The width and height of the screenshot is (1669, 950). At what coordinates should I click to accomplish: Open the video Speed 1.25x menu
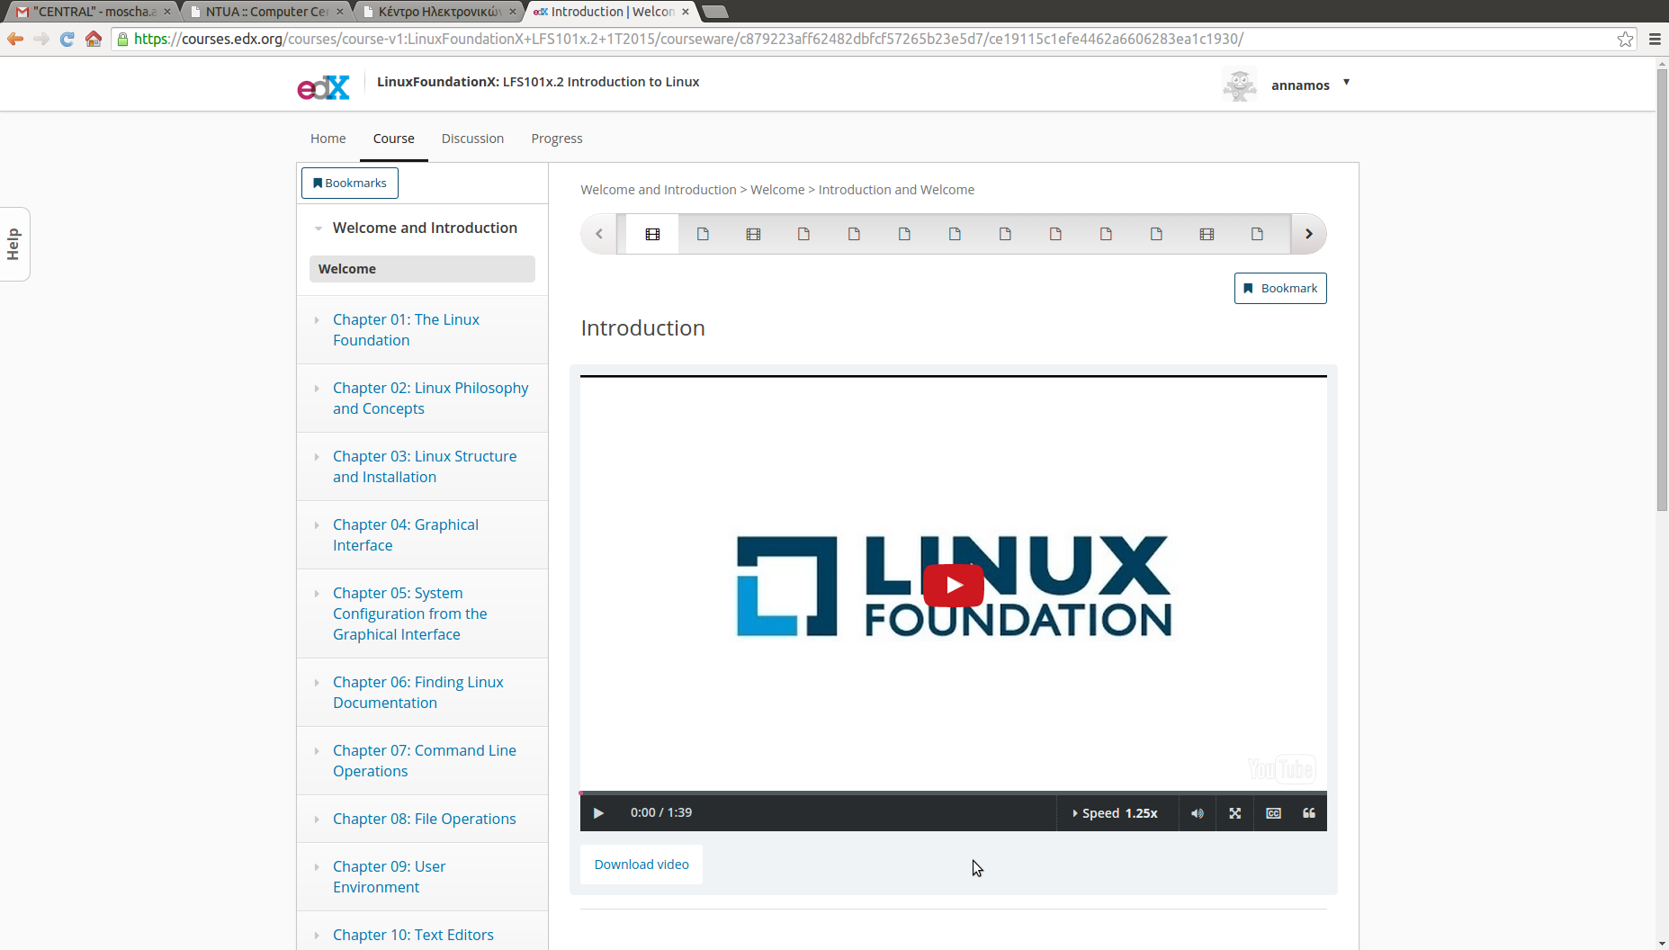click(x=1117, y=813)
